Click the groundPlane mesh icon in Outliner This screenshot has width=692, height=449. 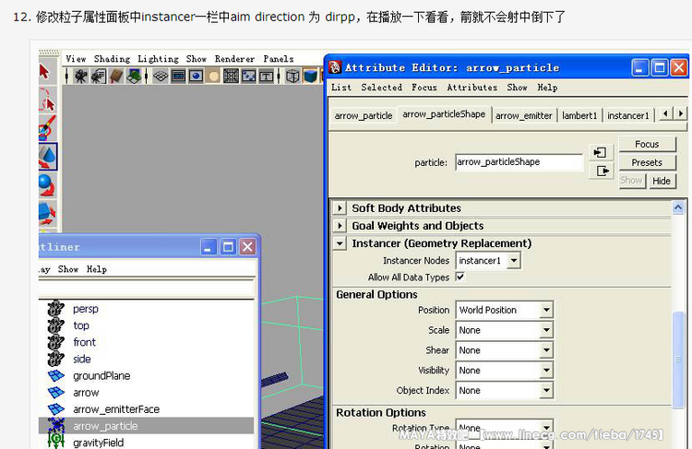(x=56, y=376)
